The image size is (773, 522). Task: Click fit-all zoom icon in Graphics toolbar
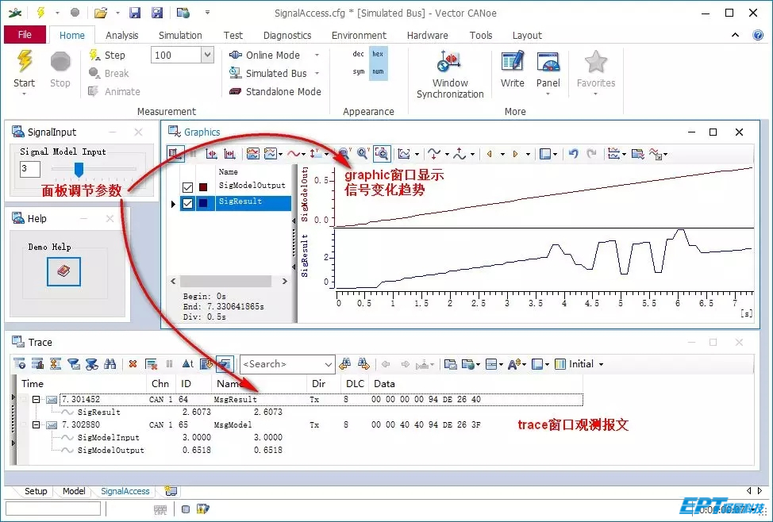pyautogui.click(x=382, y=154)
